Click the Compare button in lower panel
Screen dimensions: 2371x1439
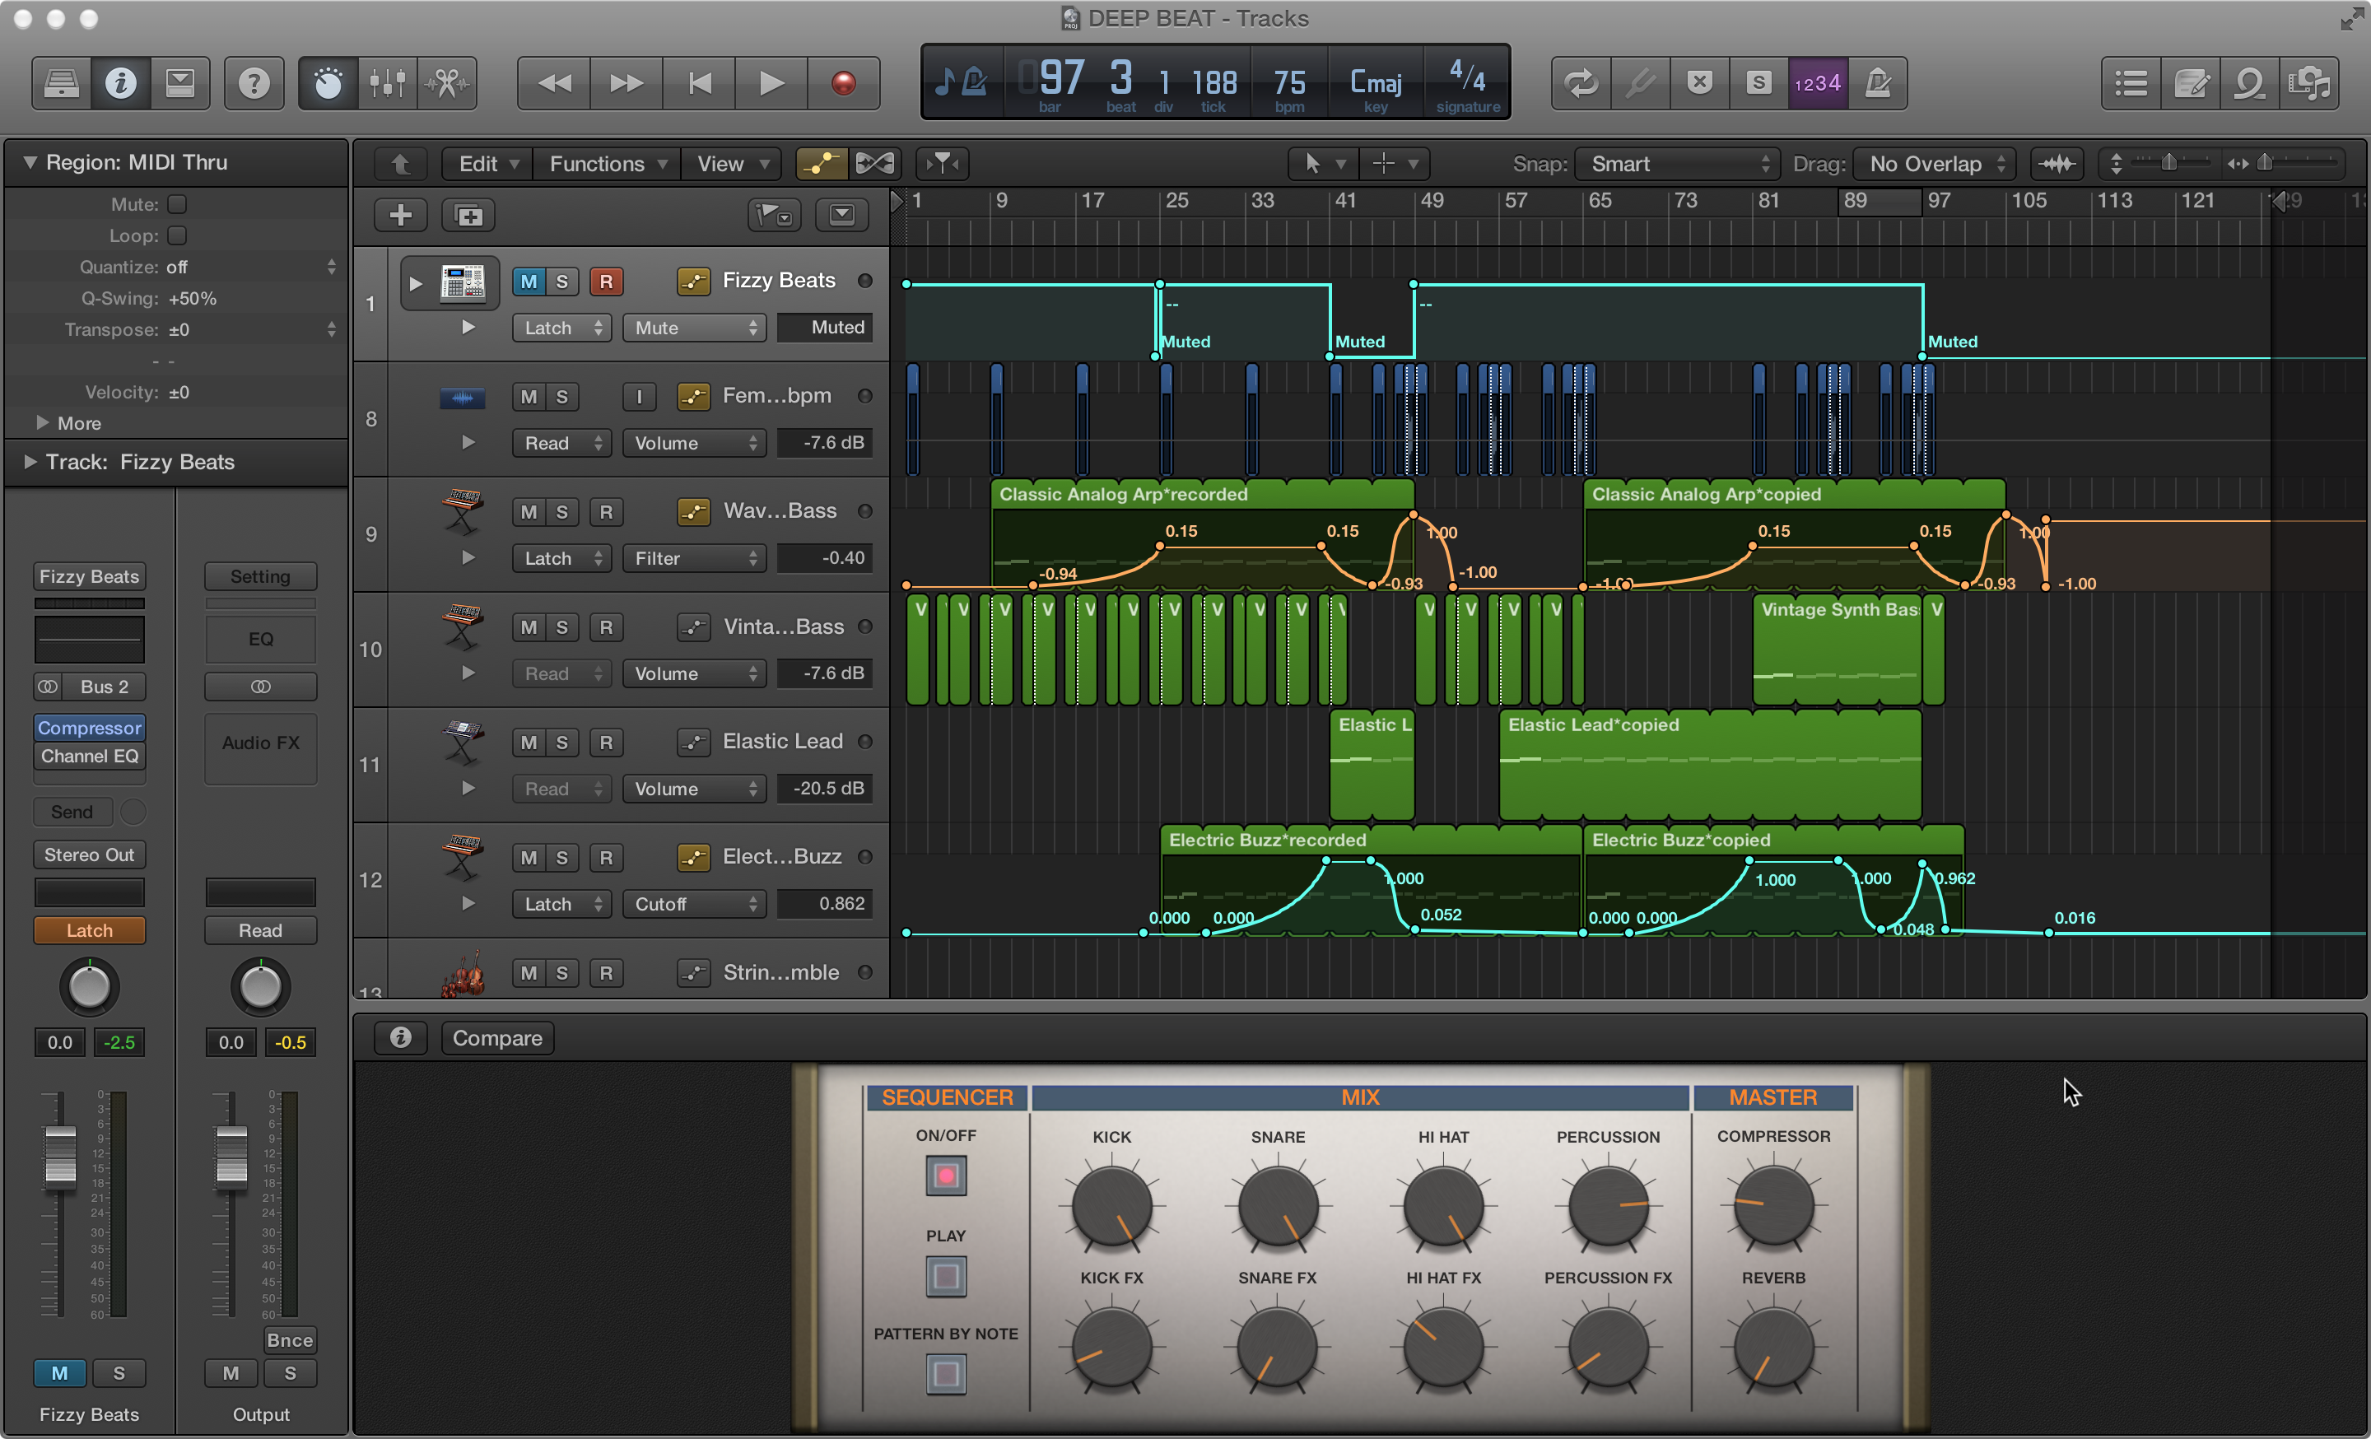pyautogui.click(x=496, y=1038)
